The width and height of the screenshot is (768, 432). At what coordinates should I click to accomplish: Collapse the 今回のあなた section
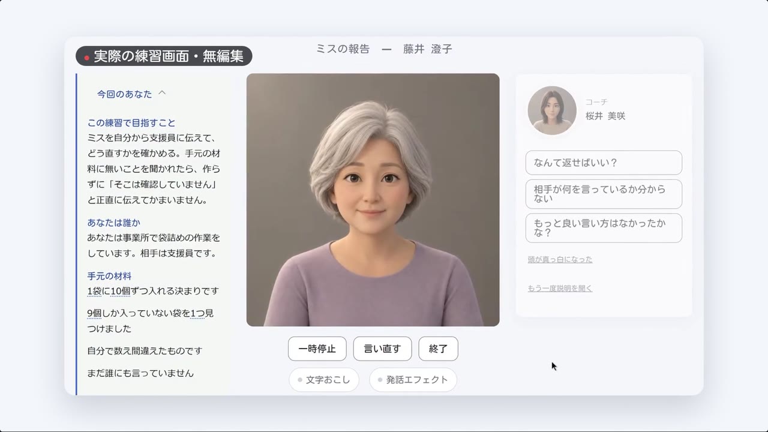tap(131, 94)
